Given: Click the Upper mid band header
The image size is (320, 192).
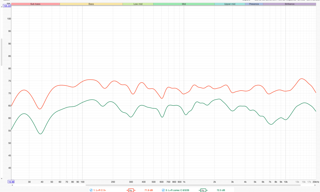Looking at the screenshot, I should click(x=229, y=4).
